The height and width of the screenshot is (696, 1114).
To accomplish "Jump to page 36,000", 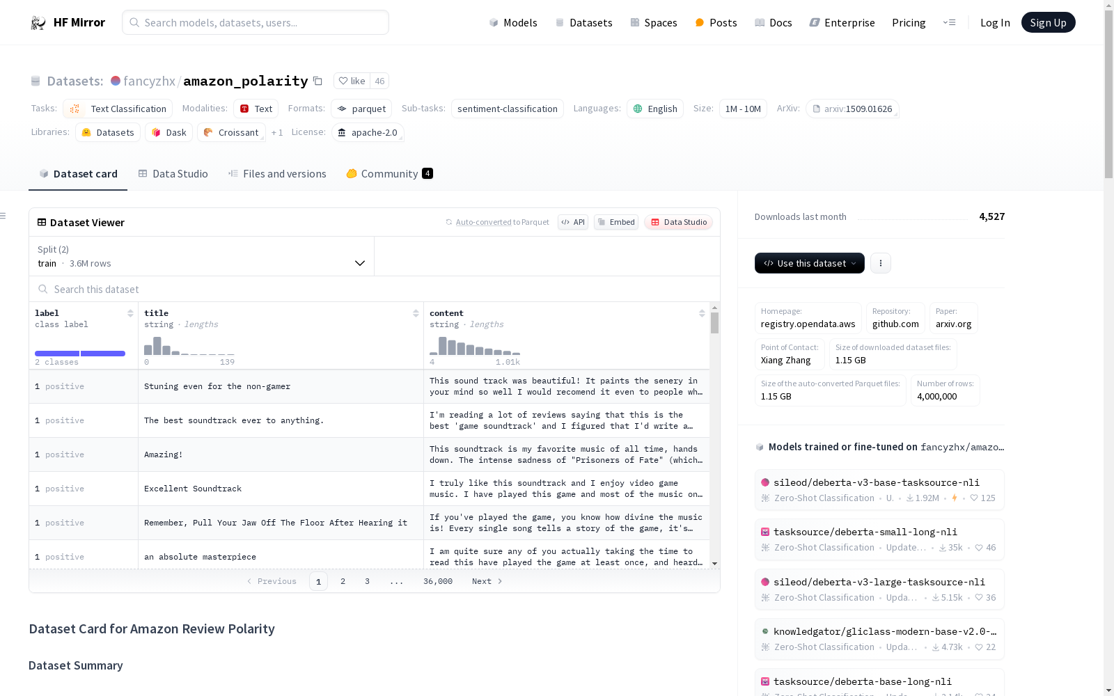I will click(x=438, y=581).
